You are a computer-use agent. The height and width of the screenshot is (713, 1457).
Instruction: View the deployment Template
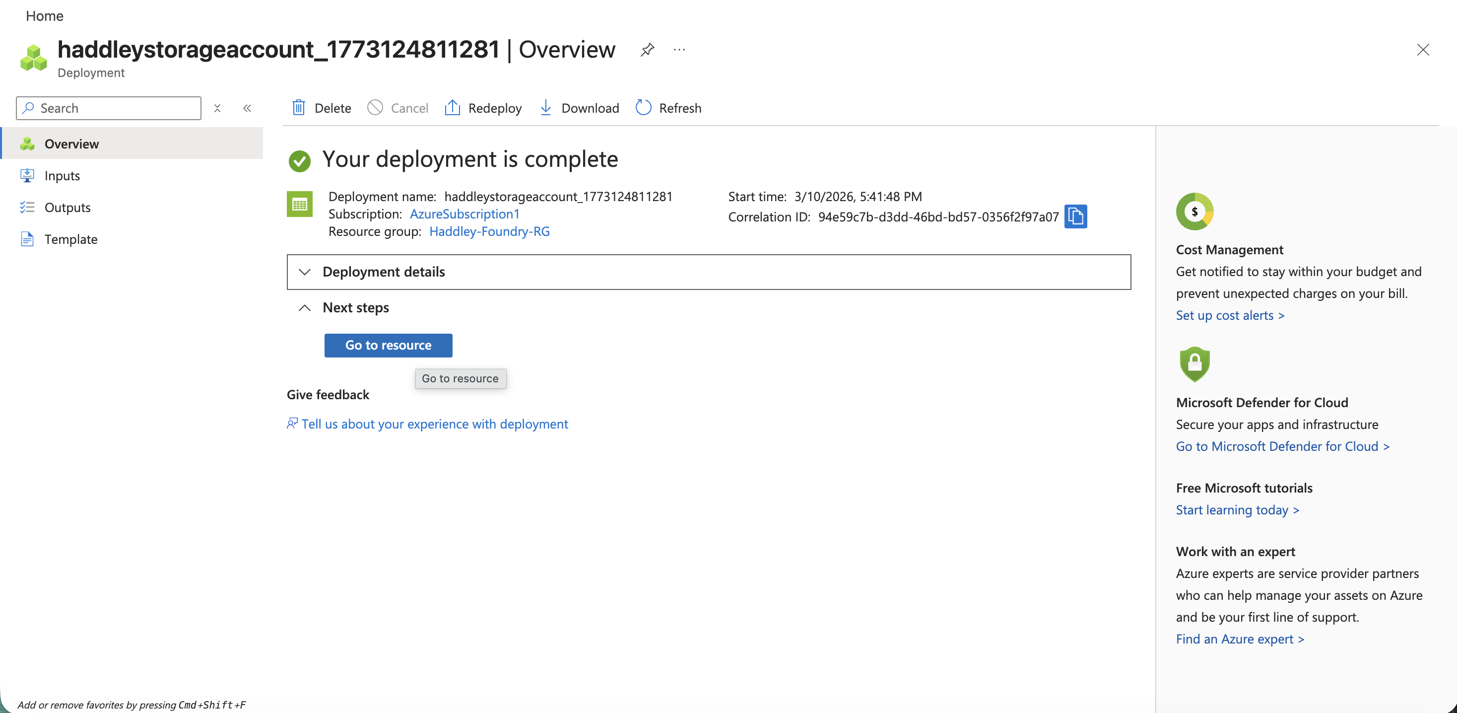[70, 239]
